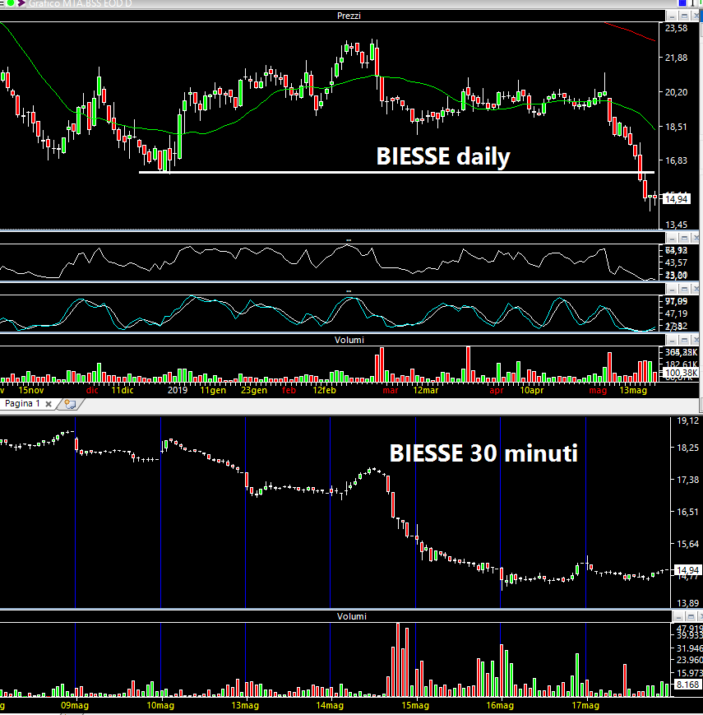The width and height of the screenshot is (703, 715).
Task: Maximize the 30-minute chart Volumi panel
Action: click(x=691, y=617)
